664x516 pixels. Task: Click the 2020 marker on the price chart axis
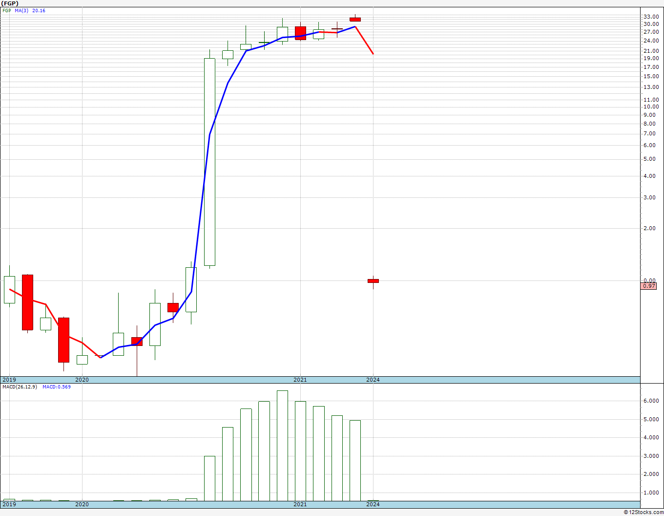[x=82, y=380]
